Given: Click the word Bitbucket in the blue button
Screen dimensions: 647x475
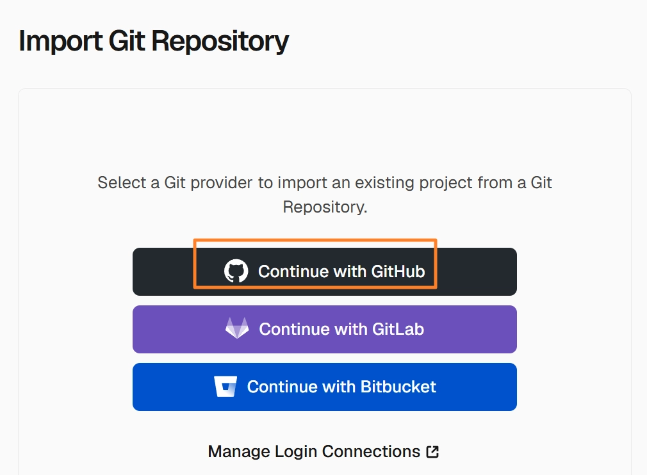Looking at the screenshot, I should click(398, 387).
